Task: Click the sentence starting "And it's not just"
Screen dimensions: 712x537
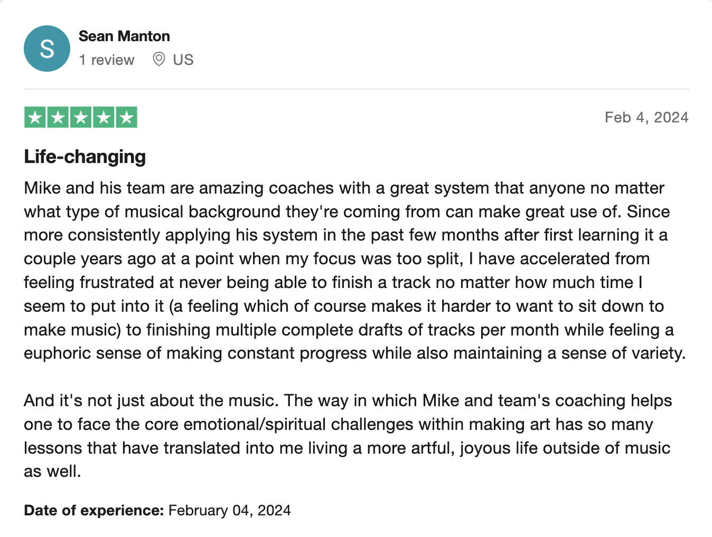Action: (x=151, y=400)
